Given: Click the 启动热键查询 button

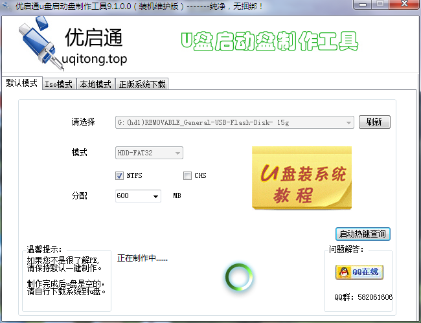Looking at the screenshot, I should tap(363, 234).
